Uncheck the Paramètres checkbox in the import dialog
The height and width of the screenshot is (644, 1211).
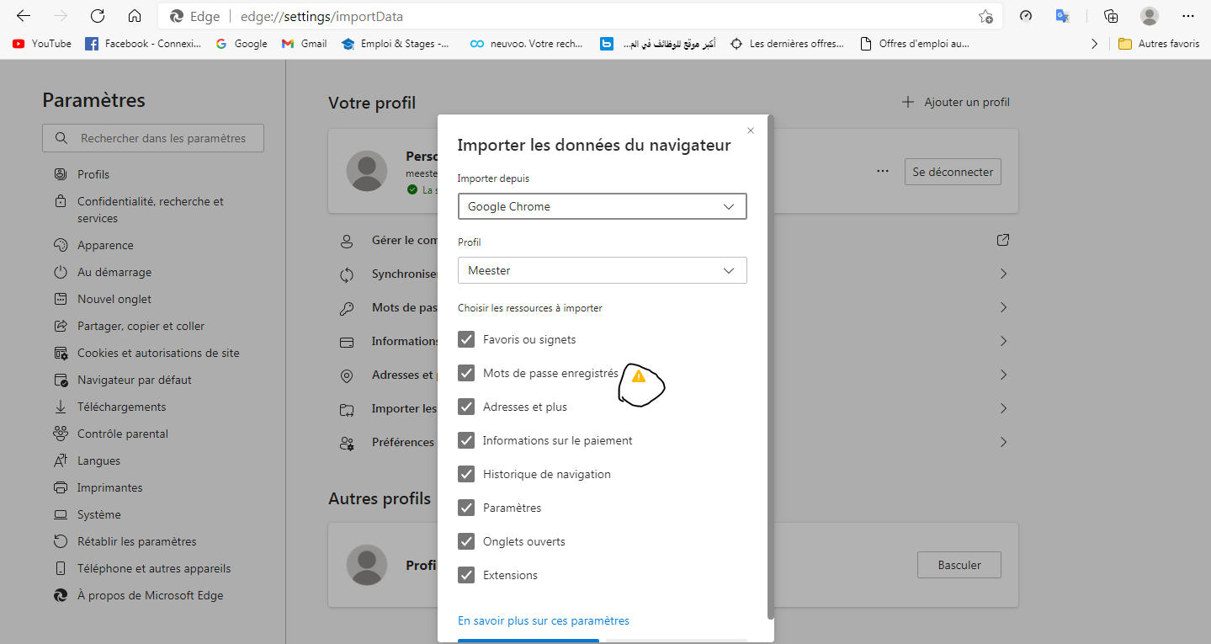coord(466,508)
